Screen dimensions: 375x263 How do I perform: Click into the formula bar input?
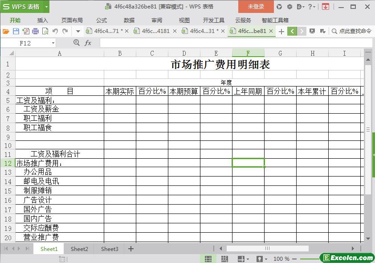pyautogui.click(x=236, y=43)
